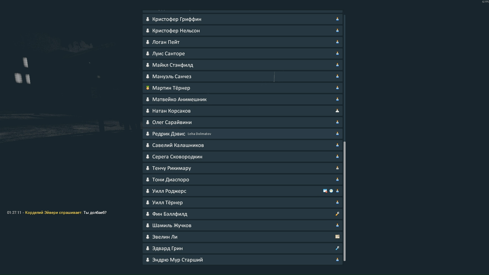Viewport: 489px width, 275px height.
Task: Click the grey avatar icon beside Тенчу Рикимару
Action: (147, 168)
